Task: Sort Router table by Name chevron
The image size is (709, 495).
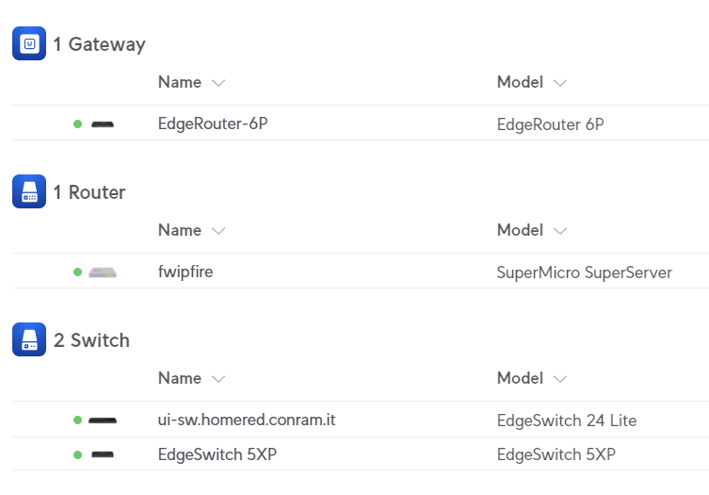Action: (x=218, y=231)
